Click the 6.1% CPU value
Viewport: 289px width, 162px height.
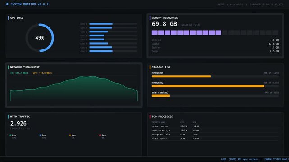coord(183,135)
